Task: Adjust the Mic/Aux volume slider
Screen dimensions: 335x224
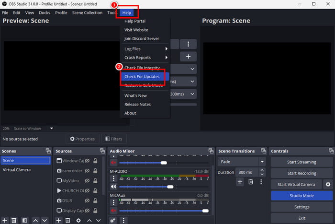Action: click(x=205, y=211)
